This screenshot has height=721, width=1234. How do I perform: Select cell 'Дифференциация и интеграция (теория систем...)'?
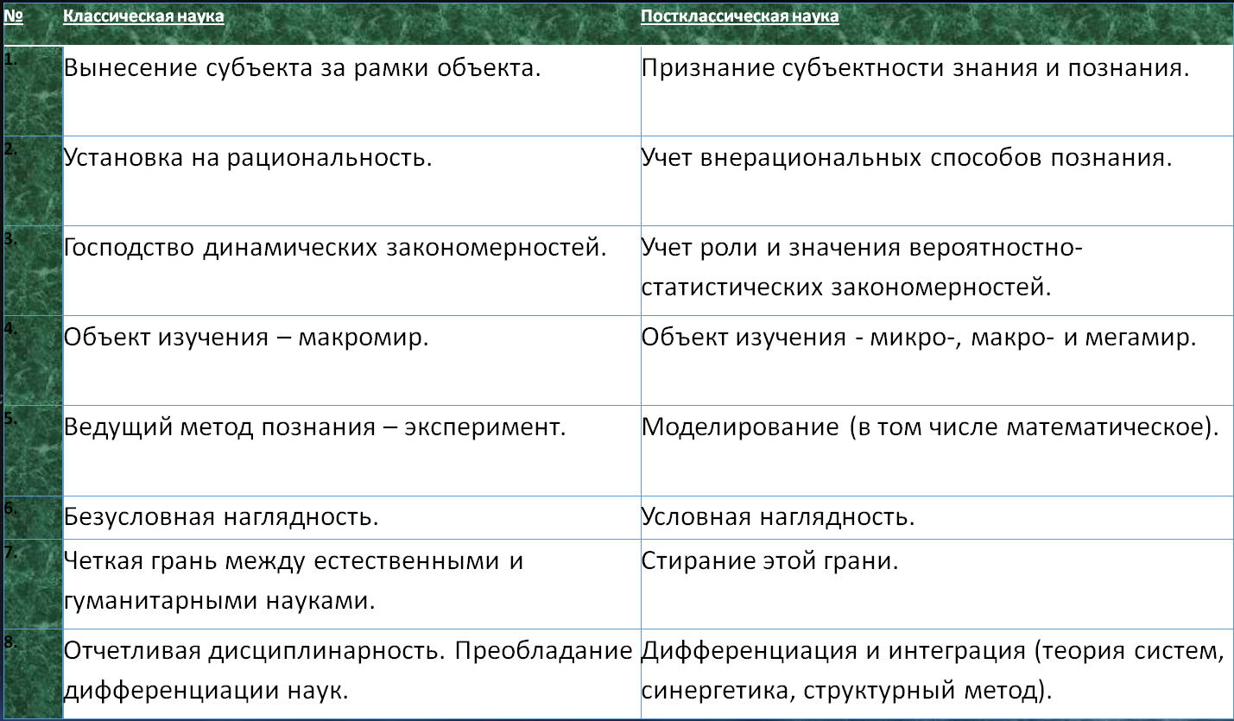(x=937, y=674)
